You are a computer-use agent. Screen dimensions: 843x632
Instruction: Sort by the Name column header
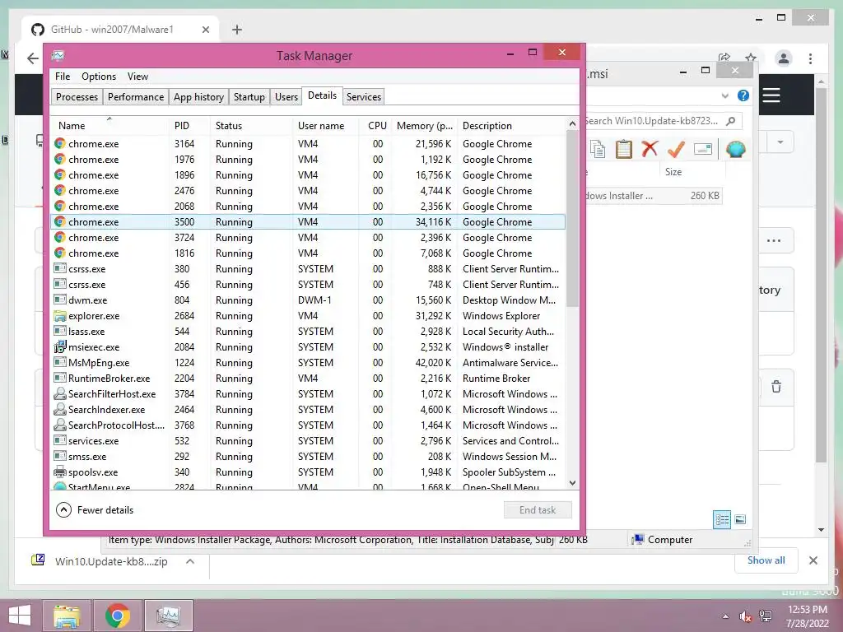click(x=109, y=125)
